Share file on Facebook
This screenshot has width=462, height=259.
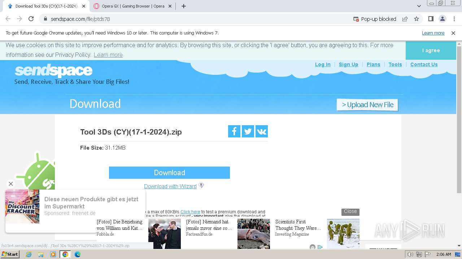point(234,131)
